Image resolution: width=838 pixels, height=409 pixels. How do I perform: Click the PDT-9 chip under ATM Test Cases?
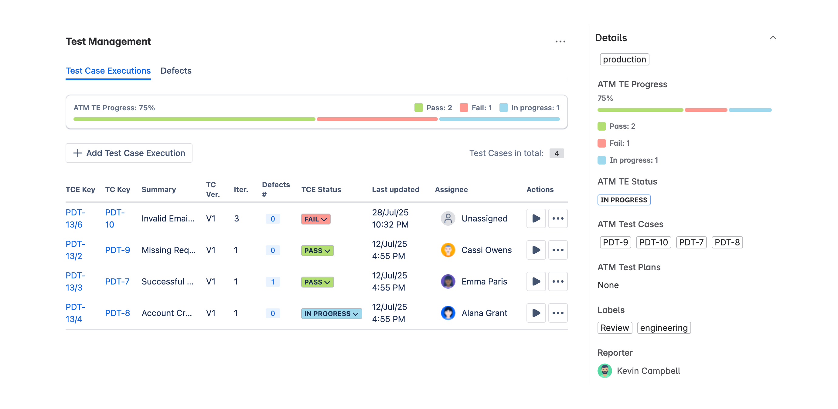click(x=615, y=242)
